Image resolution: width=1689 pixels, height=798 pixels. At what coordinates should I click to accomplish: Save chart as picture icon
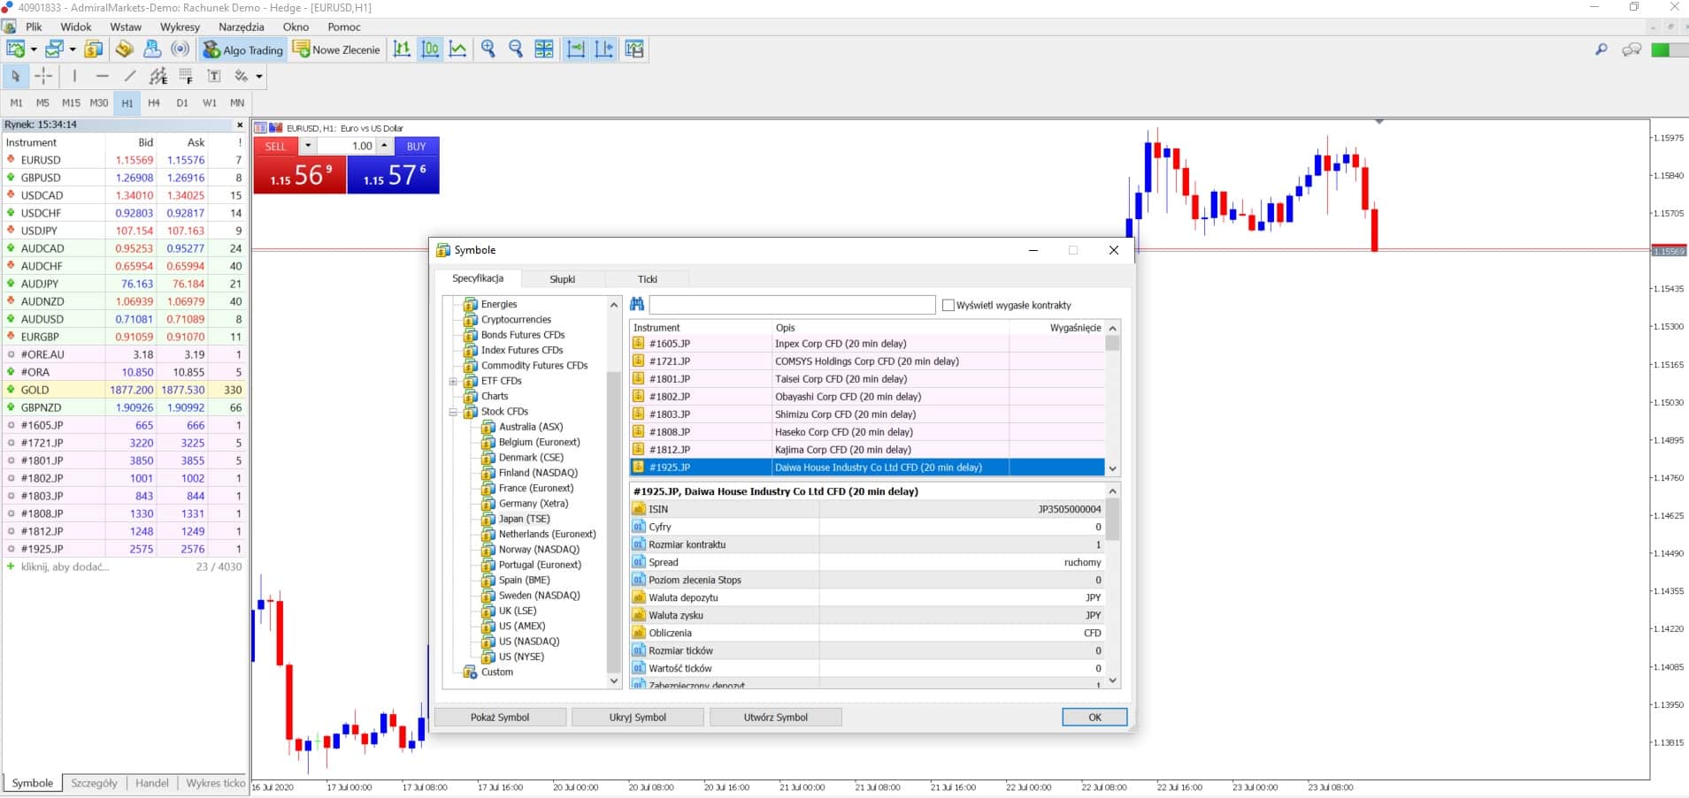(x=634, y=49)
